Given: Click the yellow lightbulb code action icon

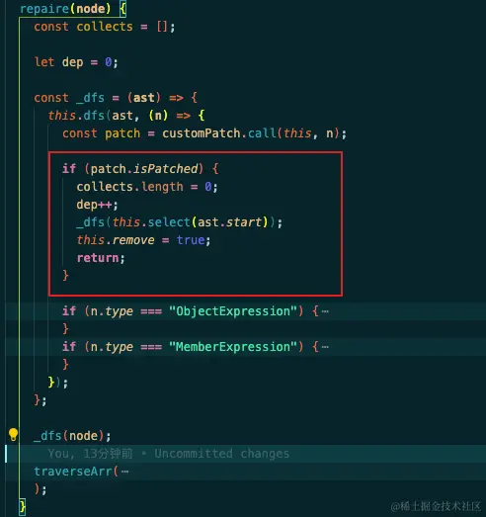Looking at the screenshot, I should pyautogui.click(x=13, y=435).
